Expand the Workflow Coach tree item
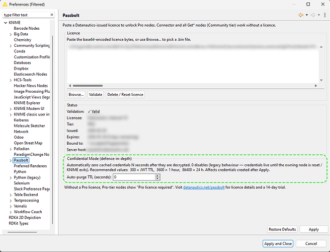The image size is (330, 252). (x=11, y=212)
